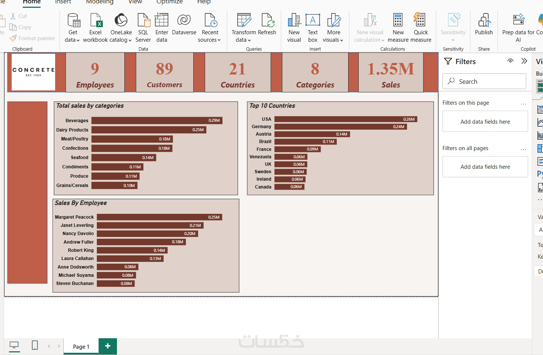Switch to the Home ribbon tab

(32, 2)
